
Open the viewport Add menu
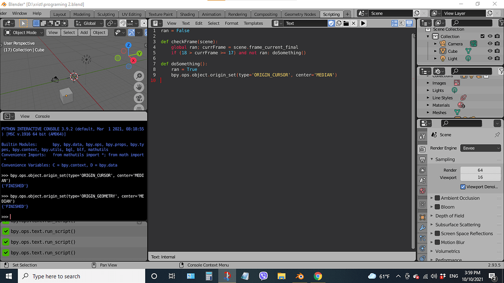pos(84,33)
